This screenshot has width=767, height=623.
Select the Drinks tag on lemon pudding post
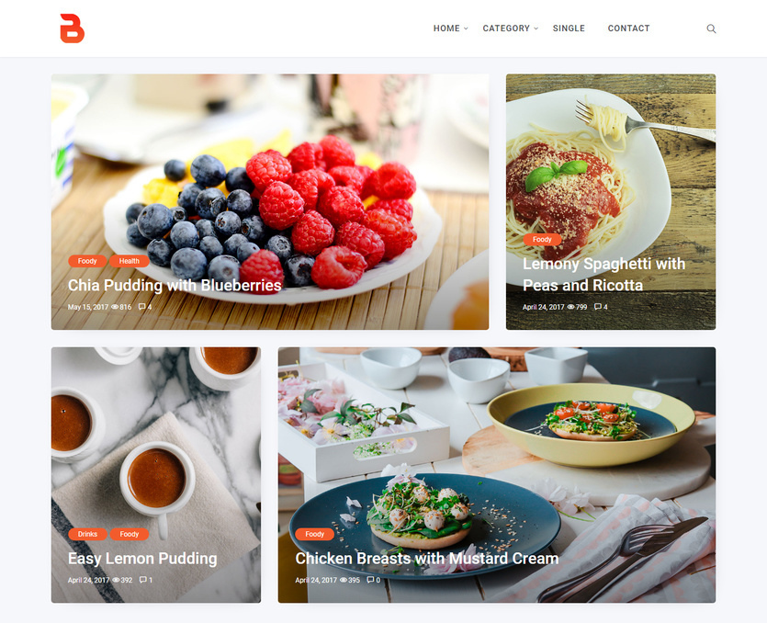point(87,534)
